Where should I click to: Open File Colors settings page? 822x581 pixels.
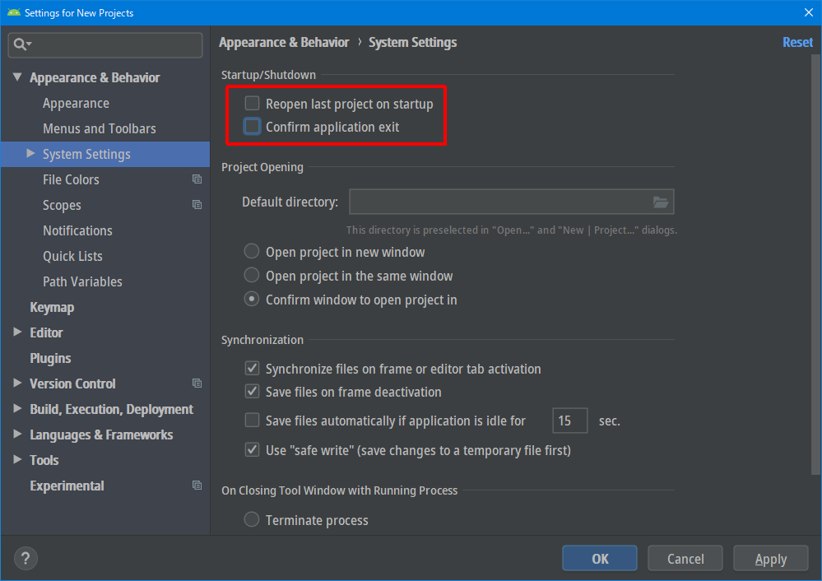pos(71,180)
